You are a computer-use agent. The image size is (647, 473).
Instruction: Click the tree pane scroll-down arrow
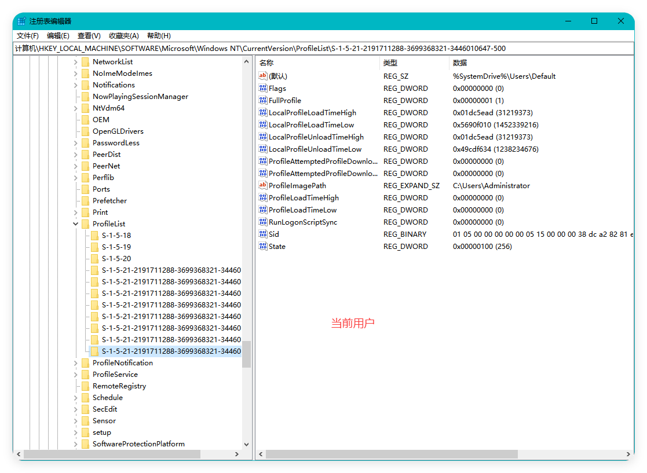[246, 444]
